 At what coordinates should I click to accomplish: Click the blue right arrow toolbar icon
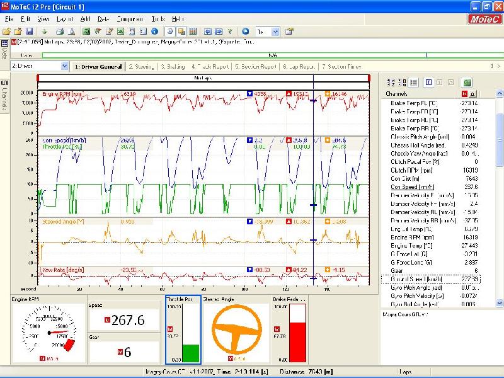(219, 31)
